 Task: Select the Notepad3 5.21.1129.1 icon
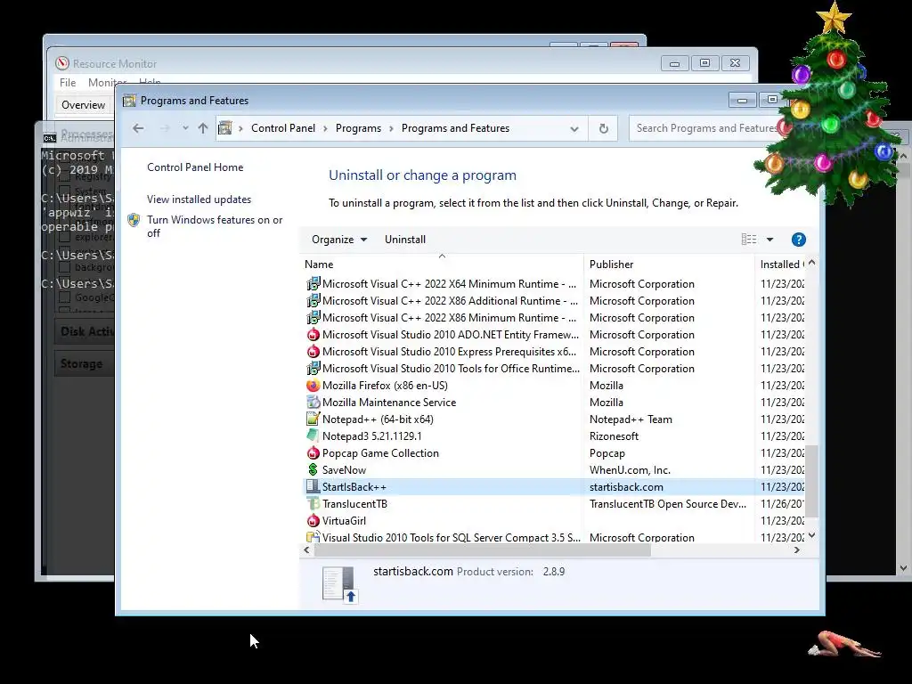(313, 436)
